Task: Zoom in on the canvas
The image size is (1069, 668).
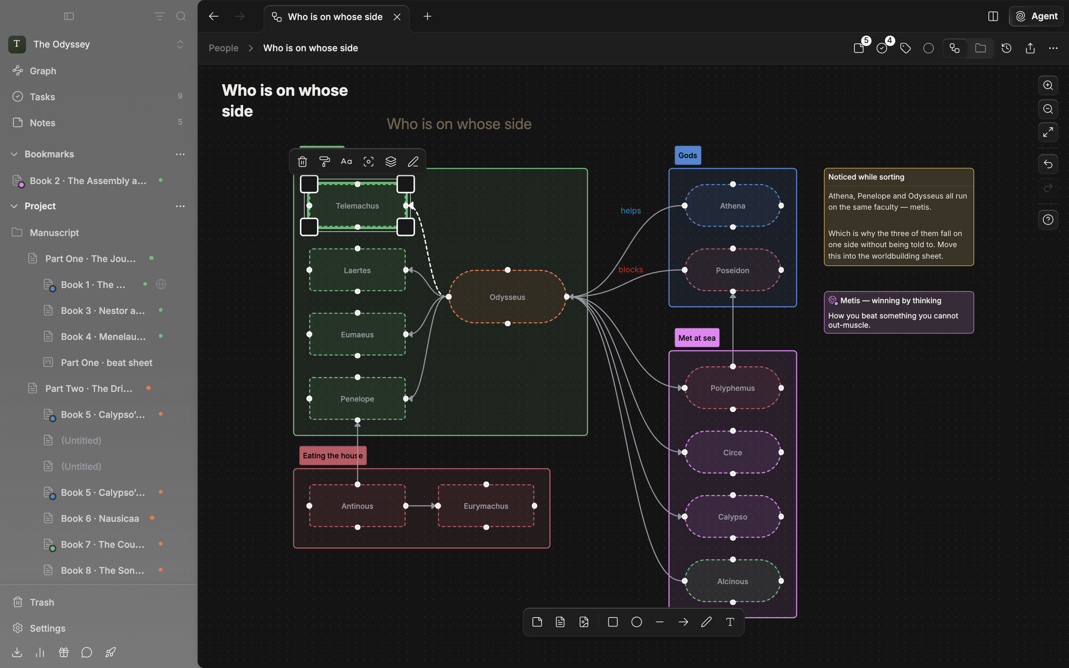Action: (x=1048, y=85)
